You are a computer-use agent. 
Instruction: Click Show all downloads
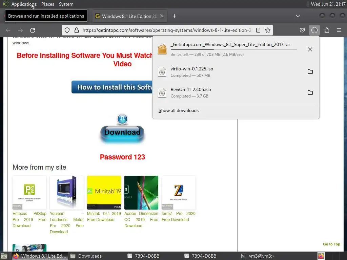(x=178, y=111)
